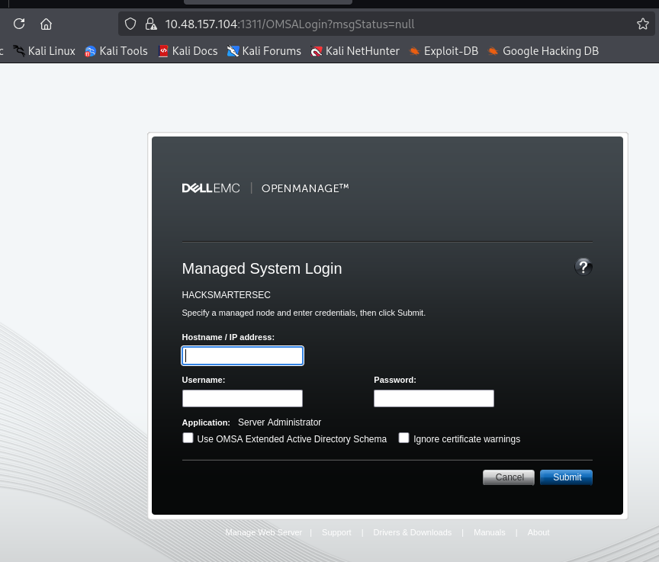
Task: Bookmark this page with star icon
Action: coord(642,24)
